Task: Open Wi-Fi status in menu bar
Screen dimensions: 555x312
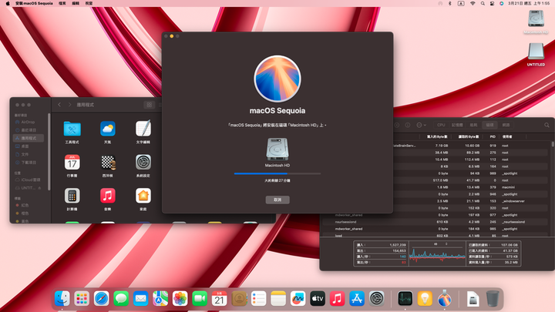Action: pyautogui.click(x=473, y=3)
